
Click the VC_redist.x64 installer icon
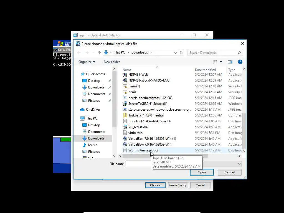(x=125, y=127)
